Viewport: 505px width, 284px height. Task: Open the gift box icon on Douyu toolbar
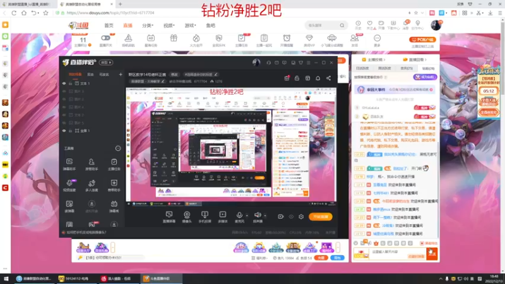point(174,38)
